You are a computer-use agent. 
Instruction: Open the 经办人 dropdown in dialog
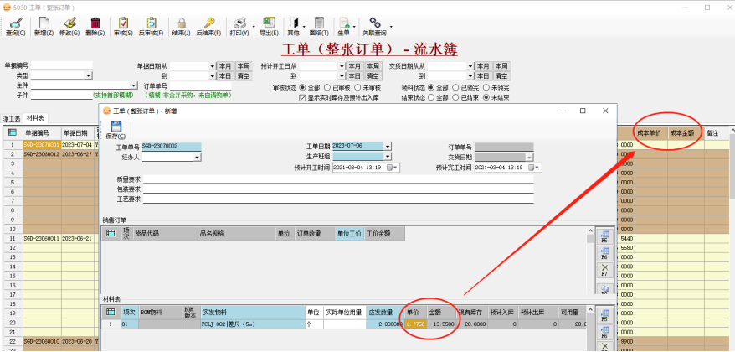click(198, 158)
